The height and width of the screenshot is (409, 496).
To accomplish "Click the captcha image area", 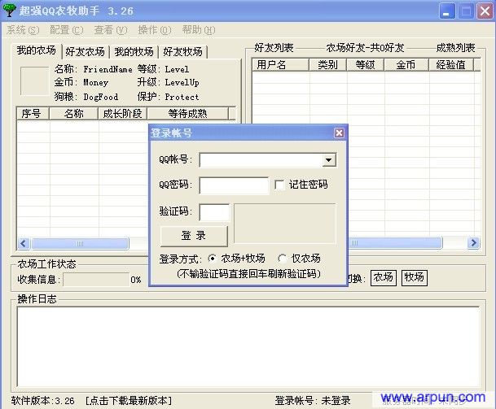I will (285, 224).
